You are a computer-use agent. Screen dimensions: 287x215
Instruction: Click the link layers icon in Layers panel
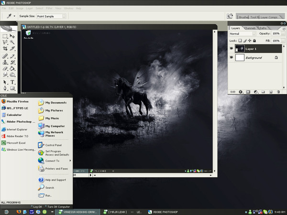click(232, 92)
